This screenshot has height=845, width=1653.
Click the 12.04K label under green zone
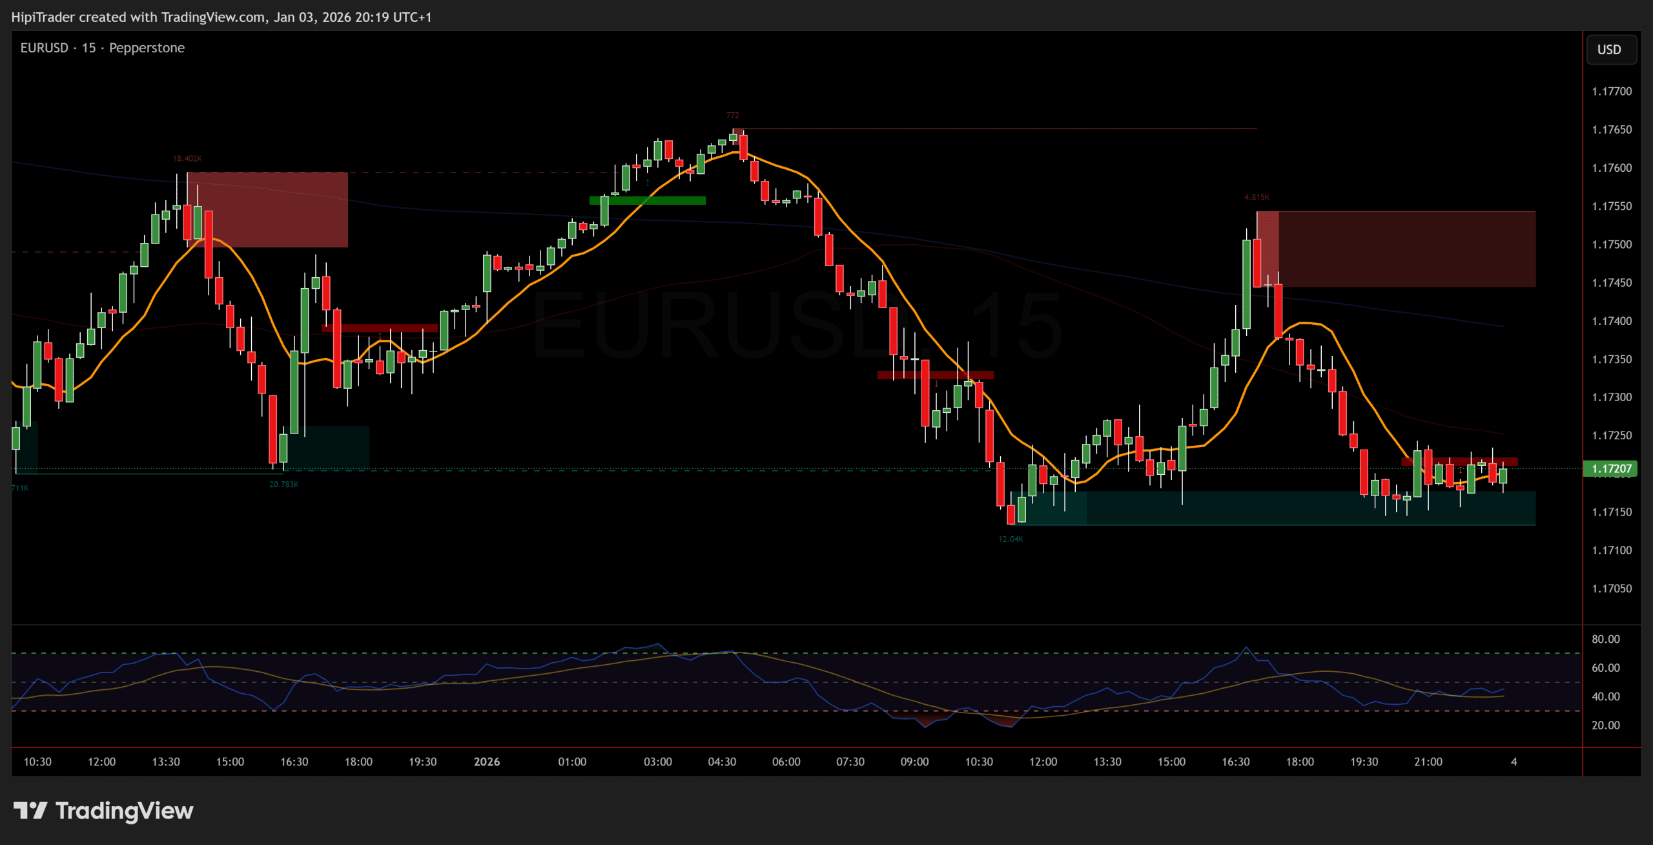[1010, 539]
